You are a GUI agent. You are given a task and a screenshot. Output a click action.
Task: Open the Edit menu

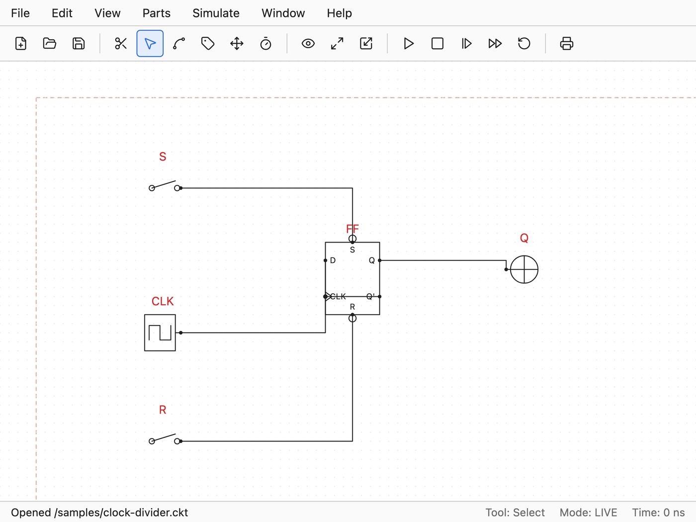62,13
